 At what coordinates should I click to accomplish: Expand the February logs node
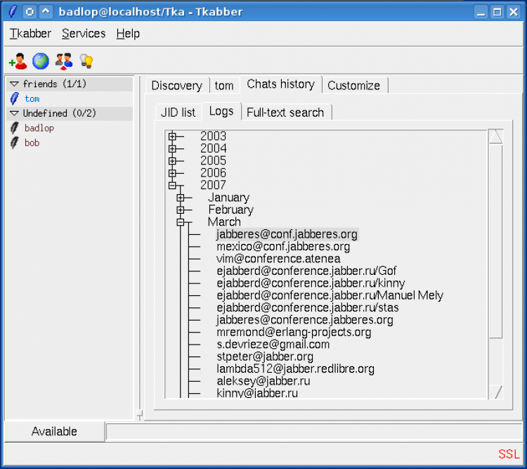click(x=181, y=210)
